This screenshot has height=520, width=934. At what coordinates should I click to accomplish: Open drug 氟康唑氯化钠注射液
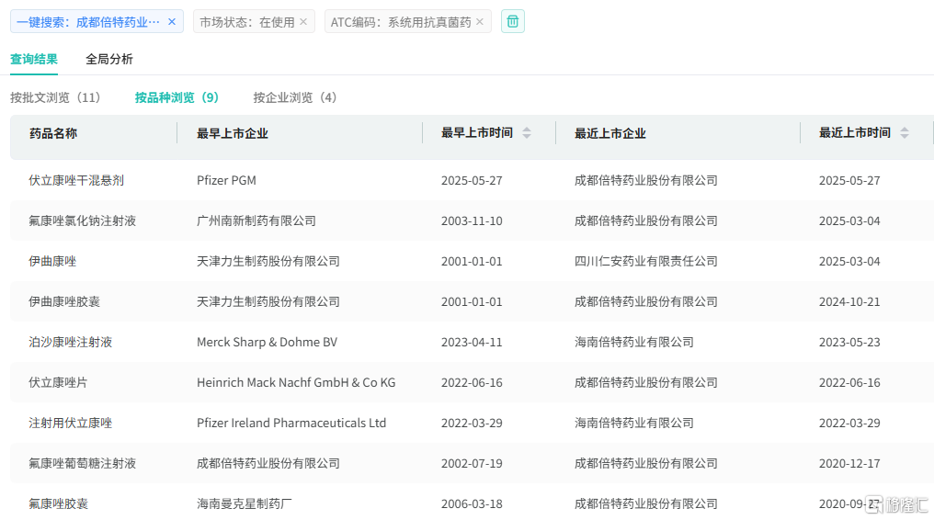pyautogui.click(x=82, y=220)
